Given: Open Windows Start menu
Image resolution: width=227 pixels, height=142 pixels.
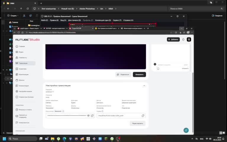Looking at the screenshot, I should (4, 139).
